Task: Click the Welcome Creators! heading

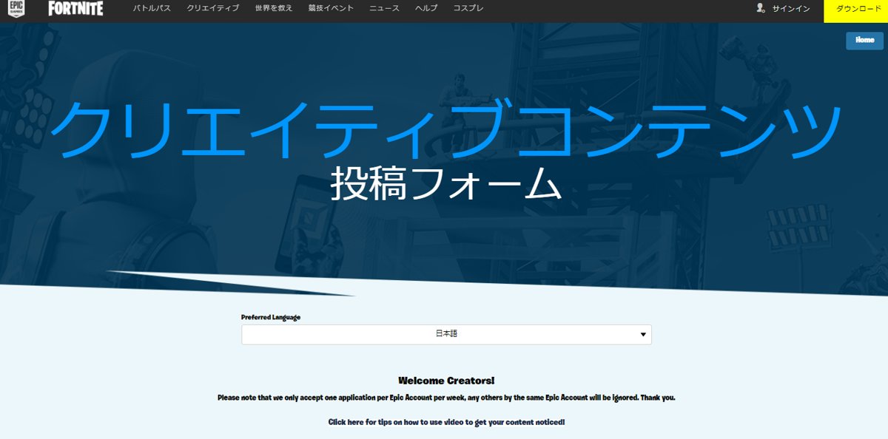Action: [446, 381]
